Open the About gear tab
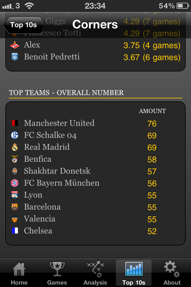Image resolution: width=191 pixels, height=287 pixels. click(x=172, y=273)
